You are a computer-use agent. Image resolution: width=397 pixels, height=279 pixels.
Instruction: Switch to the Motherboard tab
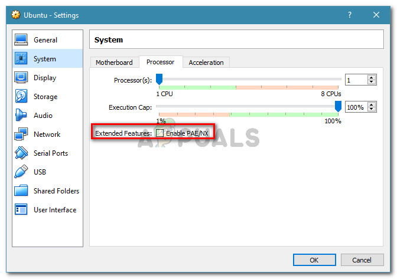[114, 63]
